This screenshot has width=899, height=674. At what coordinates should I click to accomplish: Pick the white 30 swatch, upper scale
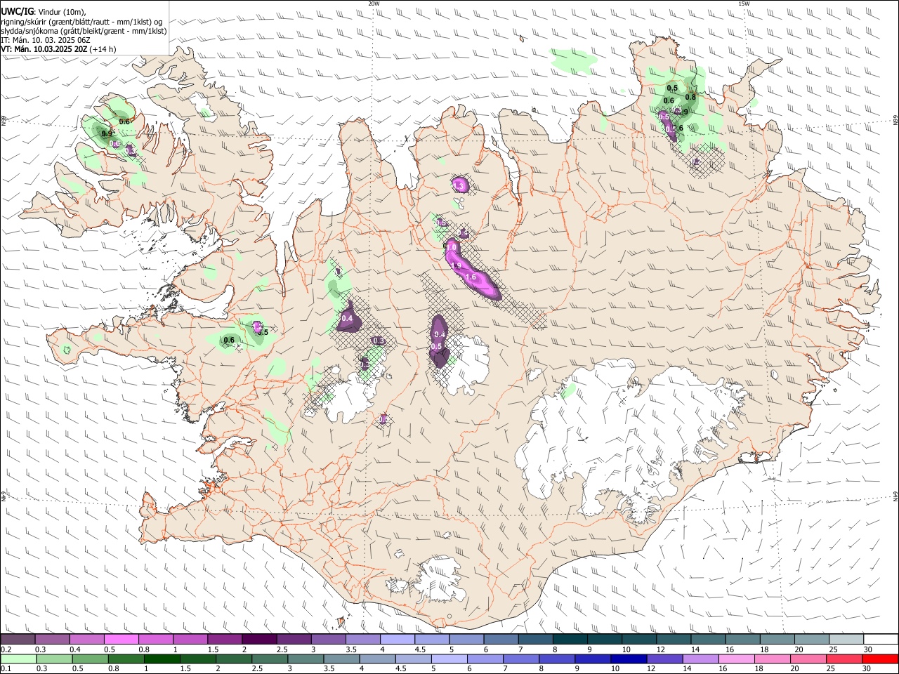click(880, 640)
